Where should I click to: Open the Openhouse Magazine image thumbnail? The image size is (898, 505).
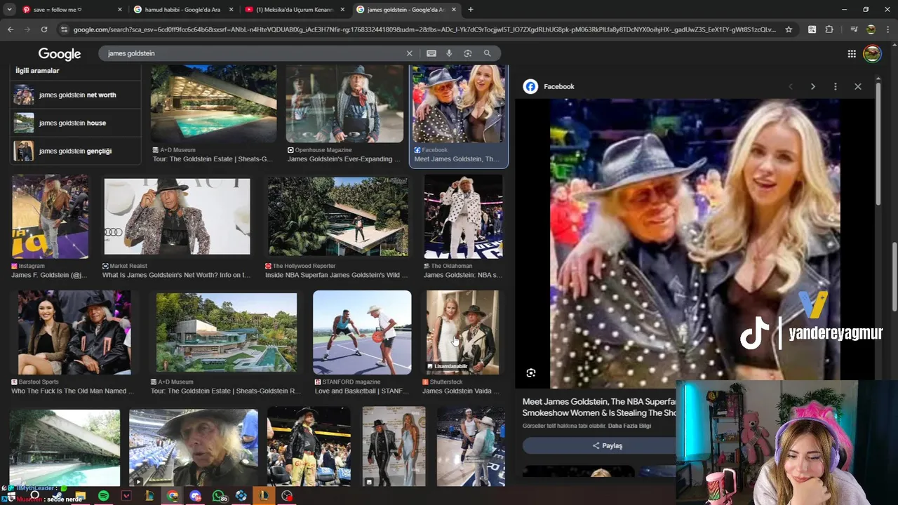point(344,104)
